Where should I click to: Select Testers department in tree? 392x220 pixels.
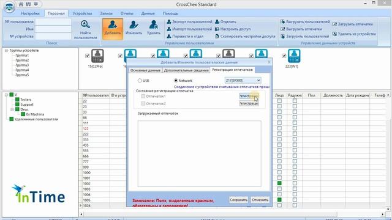pos(26,100)
